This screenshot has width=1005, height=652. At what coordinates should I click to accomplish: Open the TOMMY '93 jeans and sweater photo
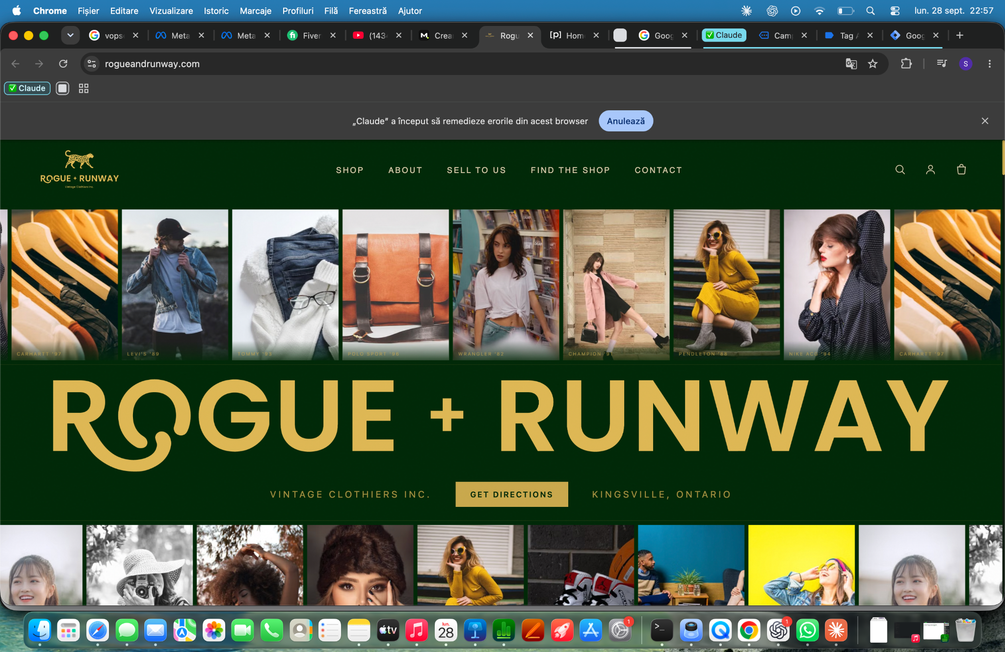285,285
